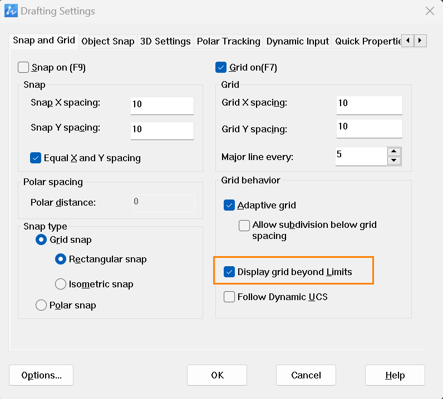
Task: Open the Dynamic Input tab
Action: 297,42
